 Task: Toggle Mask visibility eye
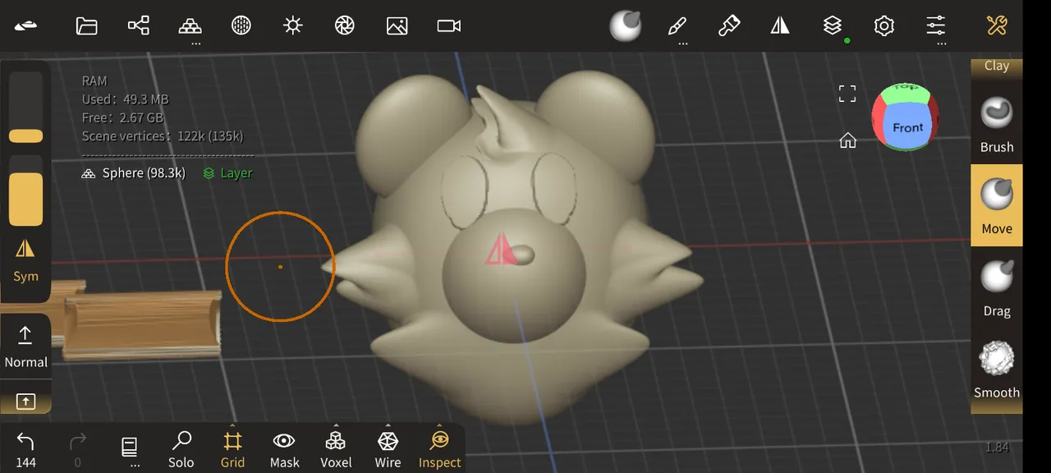click(284, 448)
